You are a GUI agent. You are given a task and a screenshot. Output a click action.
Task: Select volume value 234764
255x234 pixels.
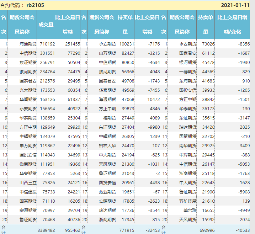47,72
